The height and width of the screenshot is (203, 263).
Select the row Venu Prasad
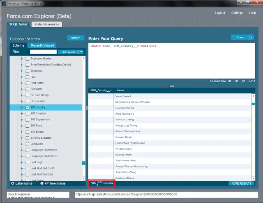click(x=170, y=96)
